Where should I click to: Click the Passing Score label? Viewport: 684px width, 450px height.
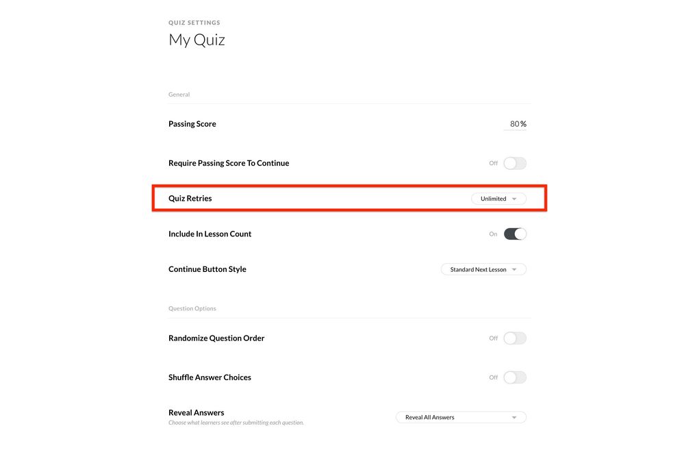pyautogui.click(x=192, y=124)
